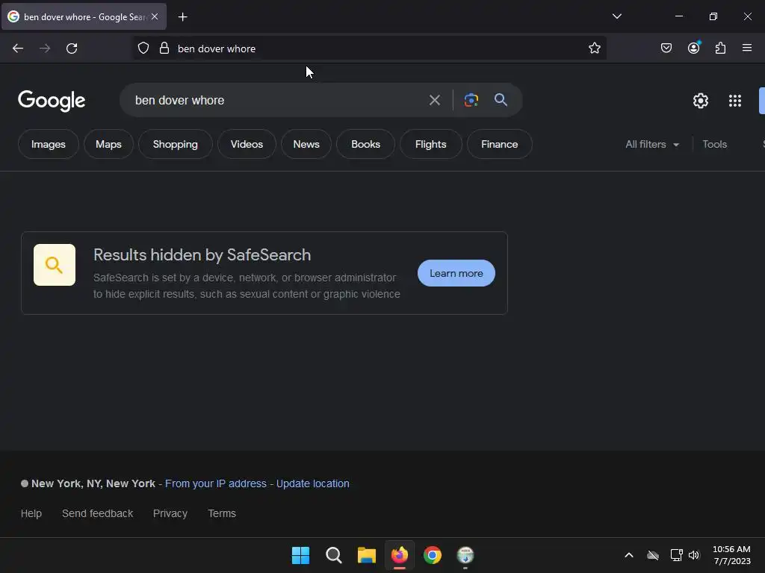Click the 'From your IP address' link

click(x=216, y=483)
